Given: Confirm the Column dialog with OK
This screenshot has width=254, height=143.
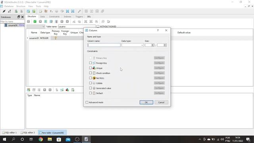Looking at the screenshot, I should tap(146, 102).
